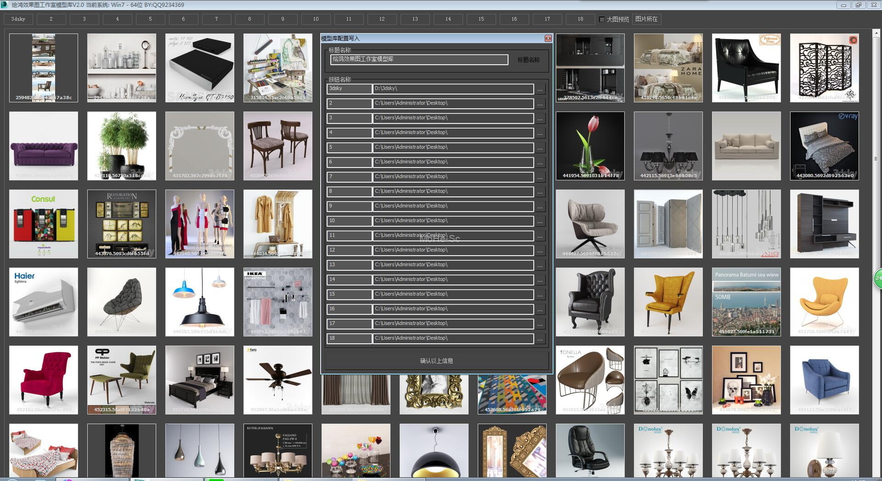Click browse button for row 18 path
Viewport: 882px width, 481px height.
540,339
